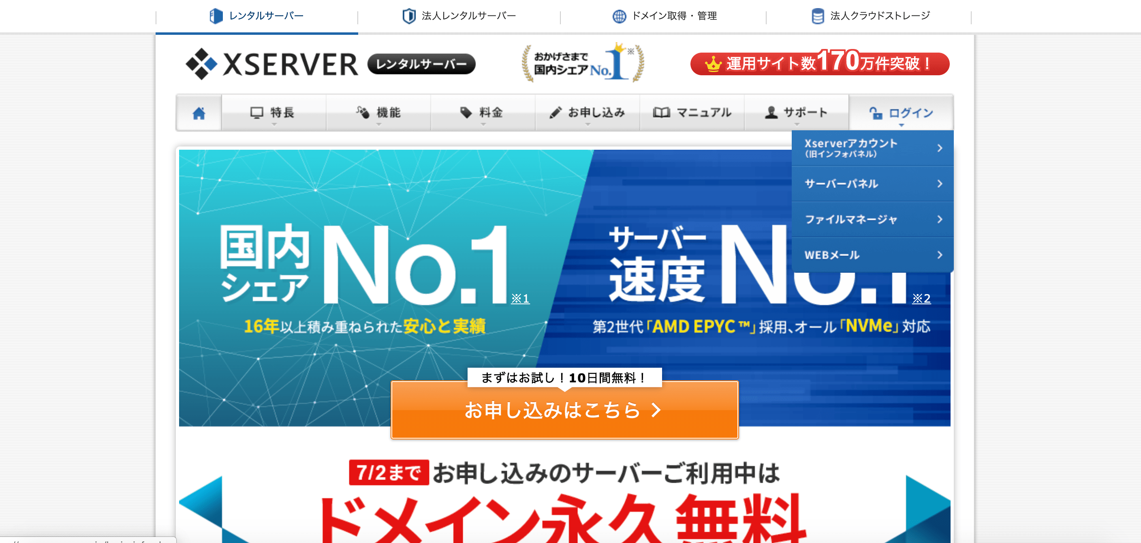The width and height of the screenshot is (1141, 543).
Task: Expand the 特長 menu
Action: (274, 113)
